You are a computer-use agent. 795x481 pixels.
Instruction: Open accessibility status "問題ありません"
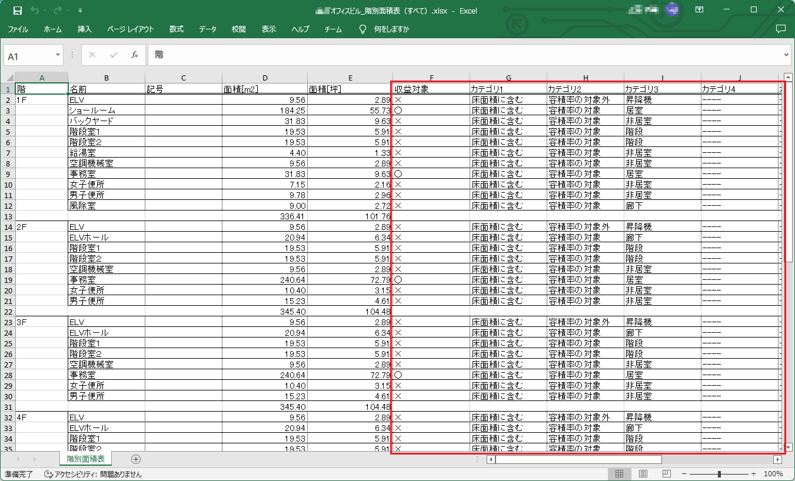pyautogui.click(x=93, y=474)
